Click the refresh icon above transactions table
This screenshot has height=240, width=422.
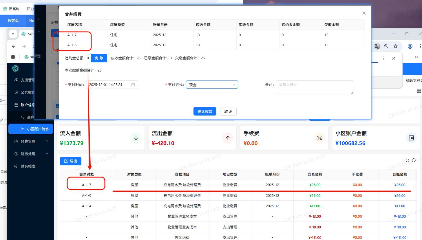[414, 160]
